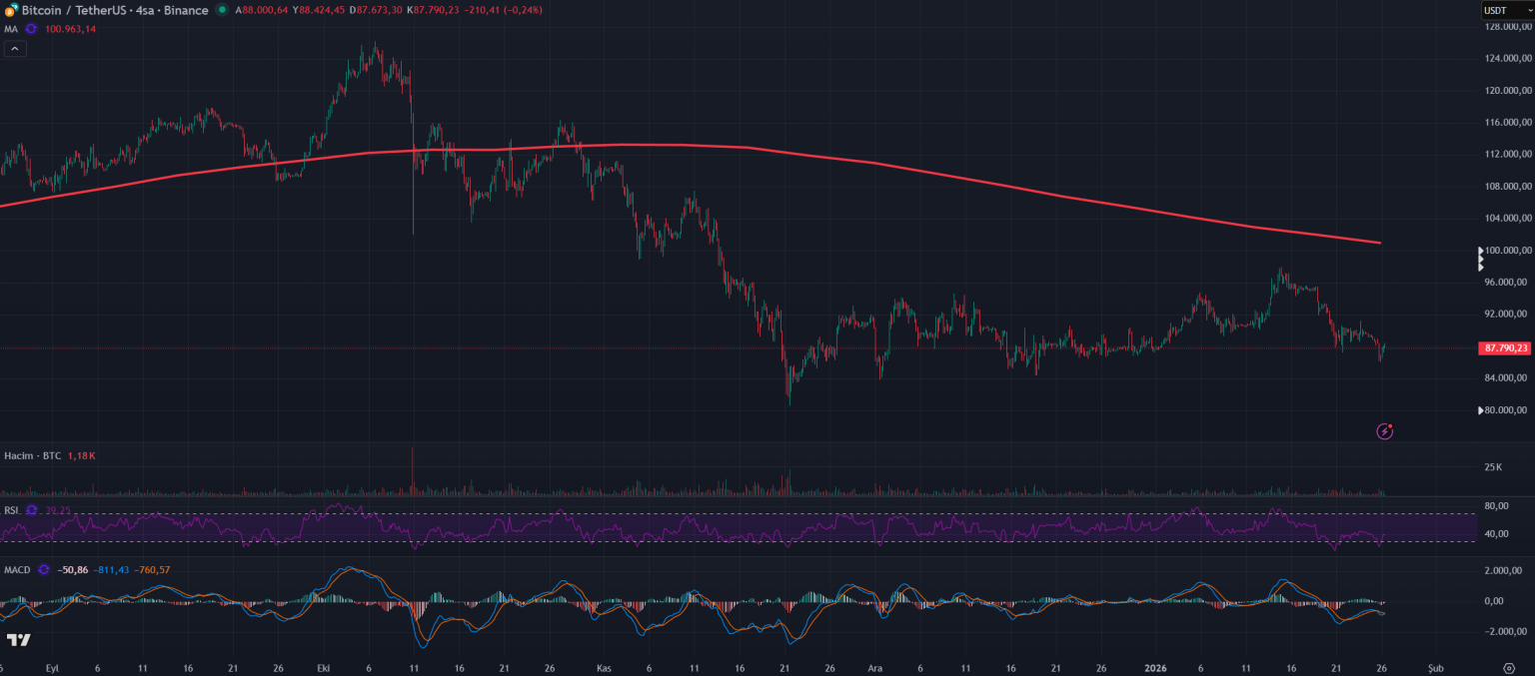The image size is (1535, 676).
Task: Collapse the indicator legend with chevron button
Action: (x=15, y=49)
